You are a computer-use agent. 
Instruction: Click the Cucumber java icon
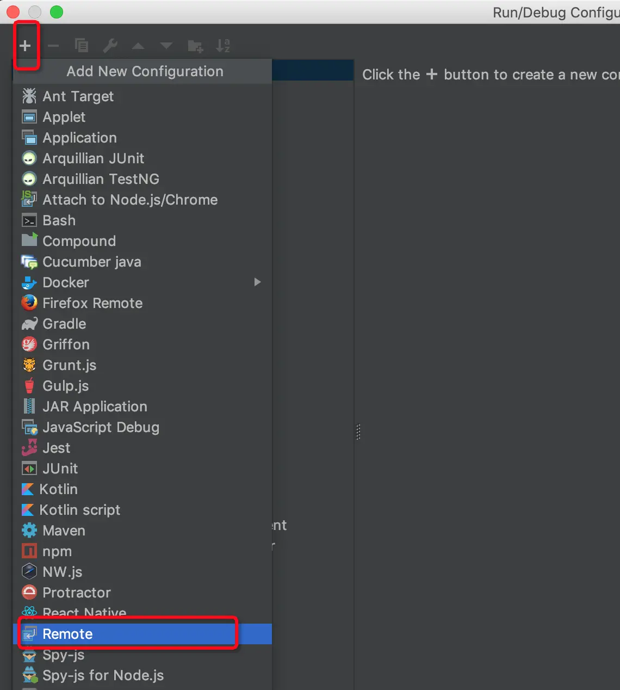coord(29,262)
